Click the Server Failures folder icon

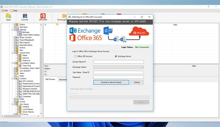tap(21, 112)
